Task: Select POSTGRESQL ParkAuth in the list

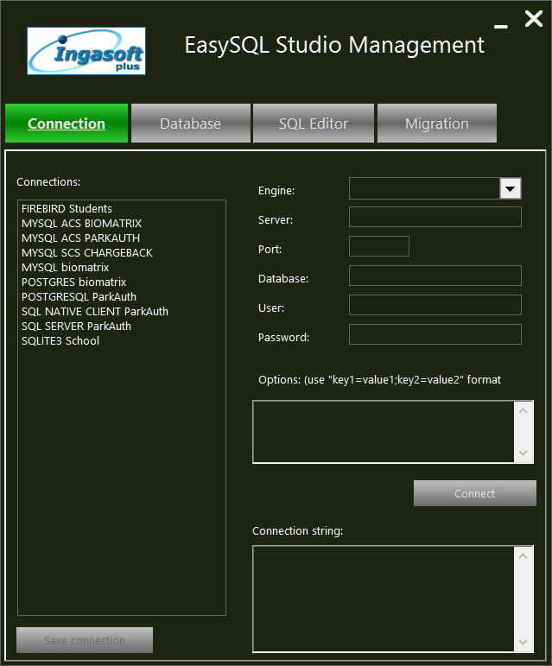Action: (79, 297)
